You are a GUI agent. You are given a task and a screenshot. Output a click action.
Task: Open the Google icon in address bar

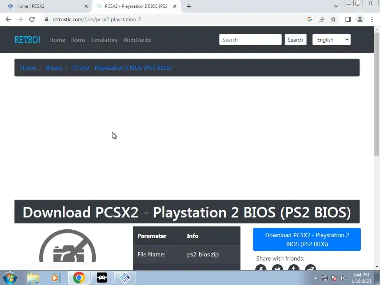click(x=309, y=19)
